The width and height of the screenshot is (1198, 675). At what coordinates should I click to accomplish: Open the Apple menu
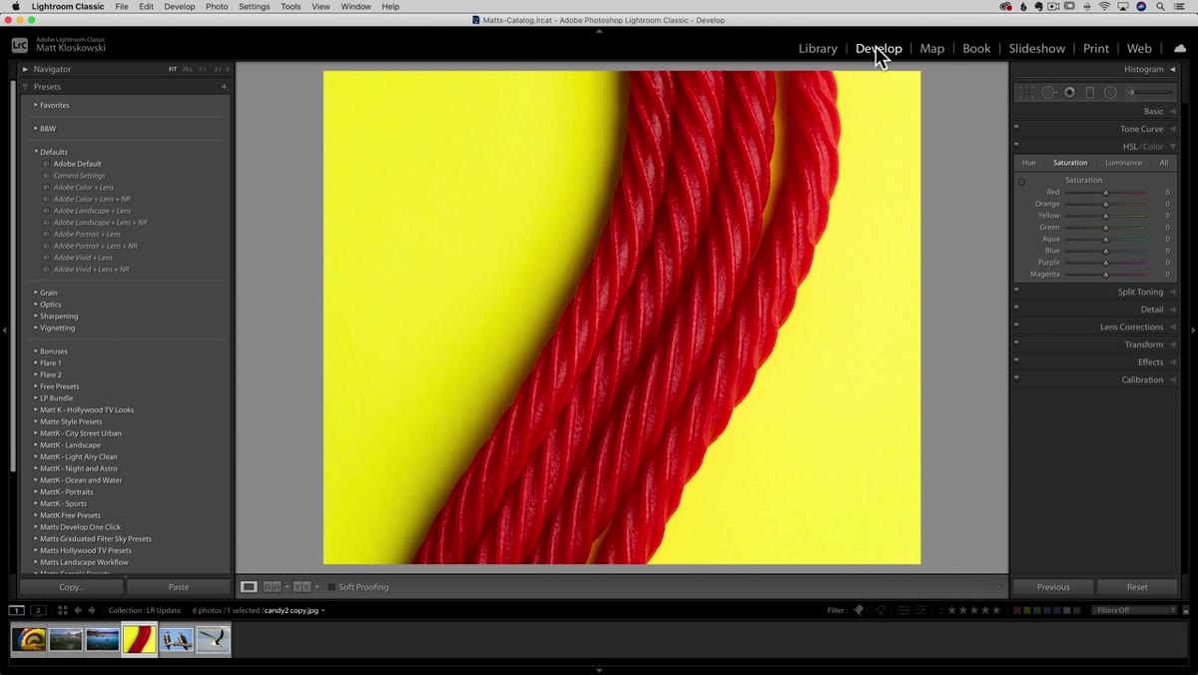[x=15, y=6]
